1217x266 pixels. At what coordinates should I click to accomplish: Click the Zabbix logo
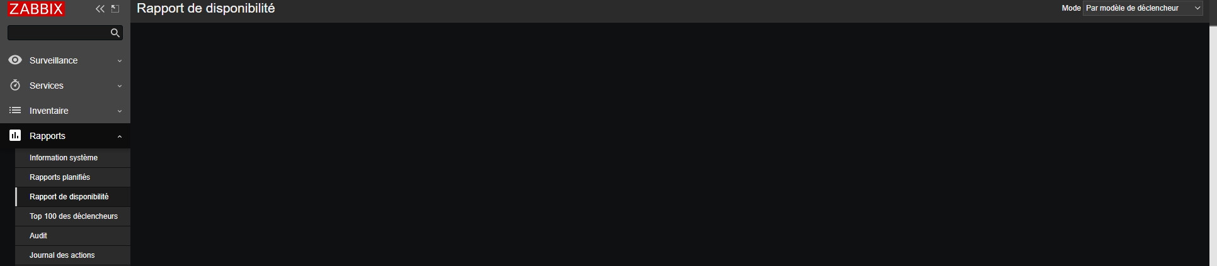click(36, 9)
